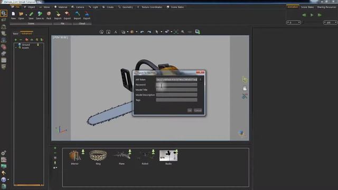Click the magnifier zoom icon above viewport

[183, 32]
